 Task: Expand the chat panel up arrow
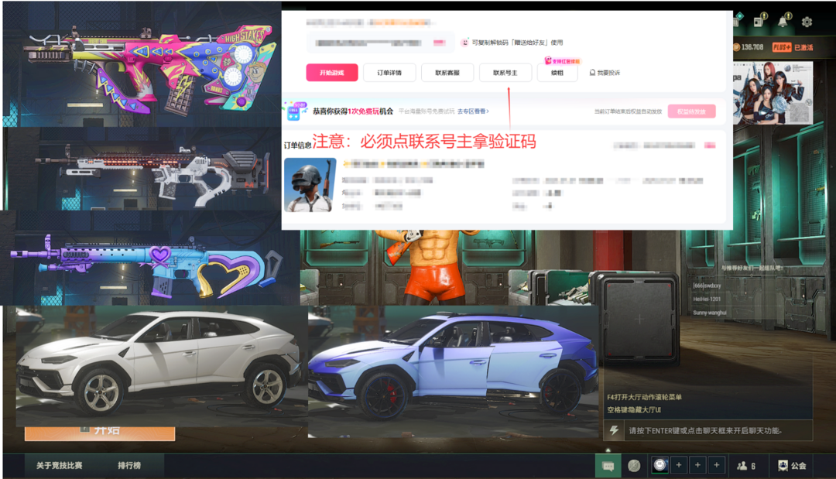click(608, 450)
